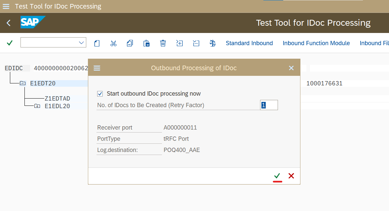This screenshot has width=389, height=211.
Task: Click the green checkmark Enter icon in toolbar
Action: [x=10, y=43]
